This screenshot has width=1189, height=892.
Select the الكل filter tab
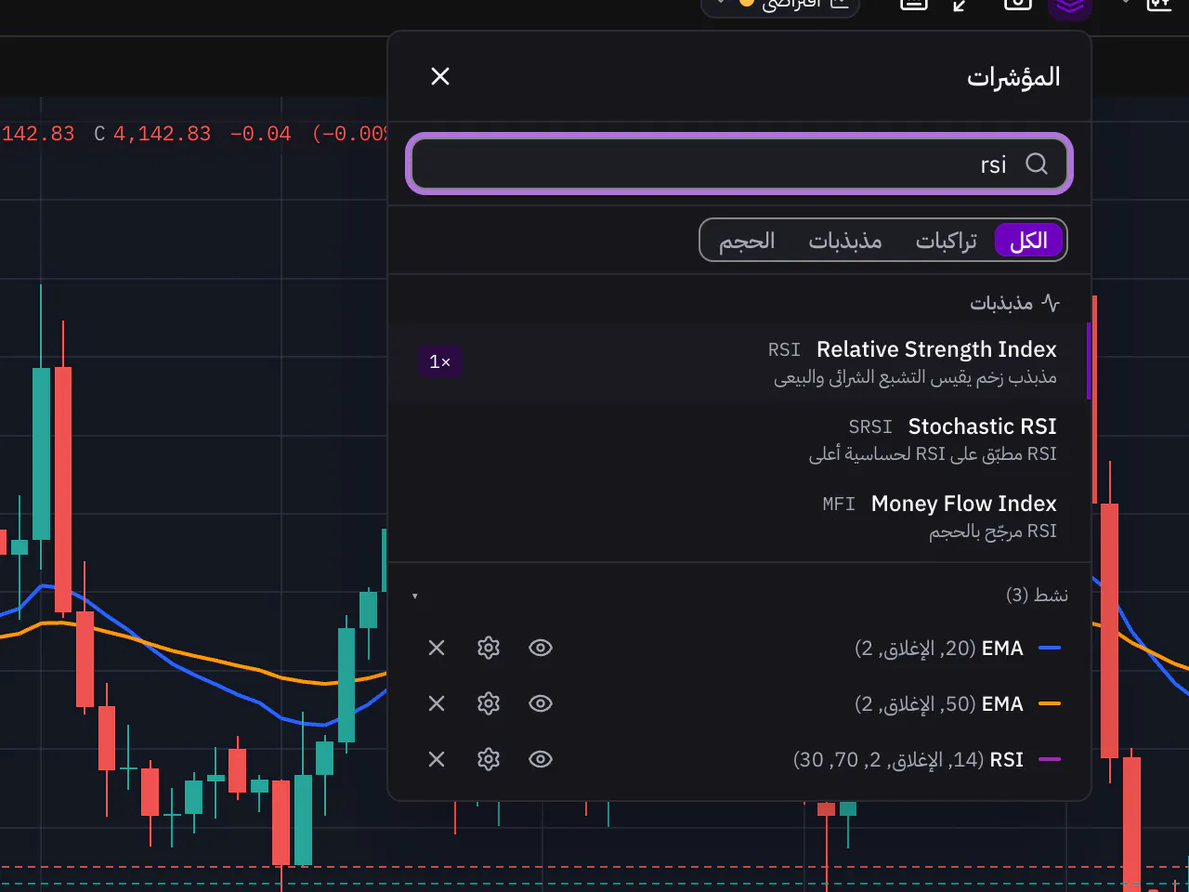1028,241
